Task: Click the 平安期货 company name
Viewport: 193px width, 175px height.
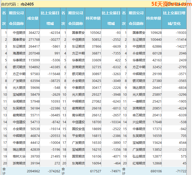Action: (x=78, y=136)
